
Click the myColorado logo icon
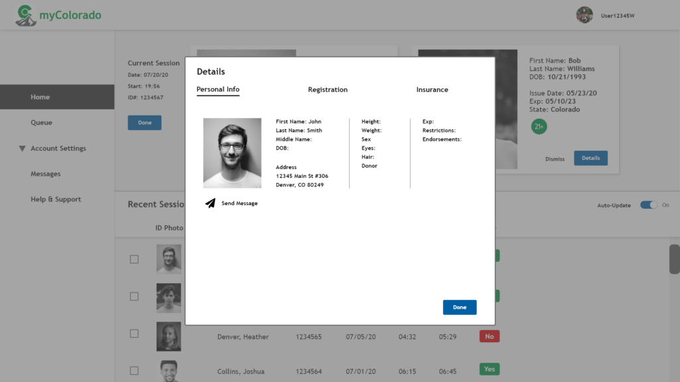(x=26, y=16)
